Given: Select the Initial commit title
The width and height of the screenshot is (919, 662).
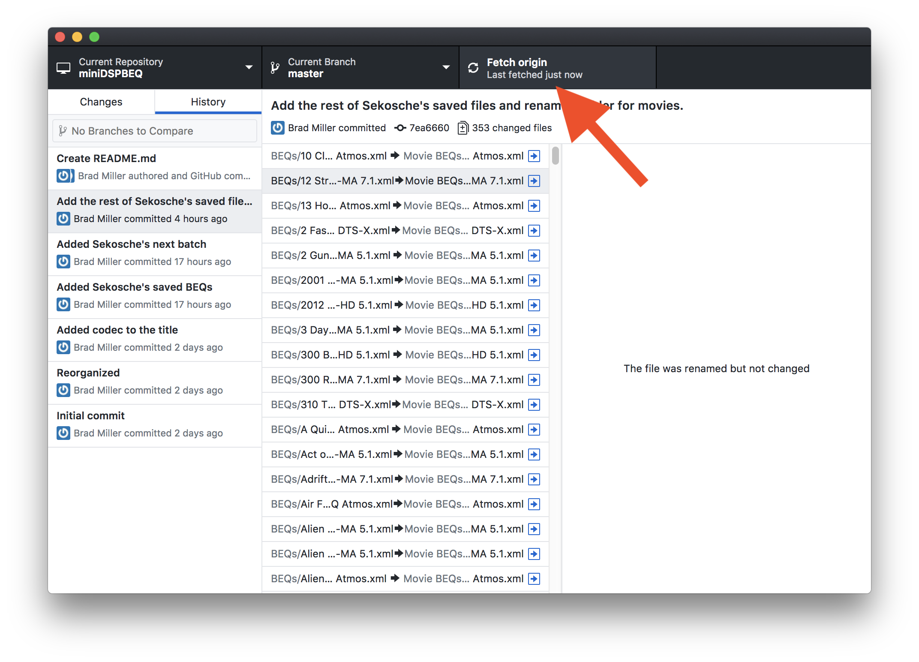Looking at the screenshot, I should pyautogui.click(x=91, y=415).
